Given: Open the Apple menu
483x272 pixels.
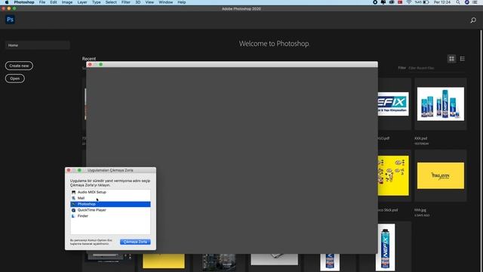Looking at the screenshot, I should coord(7,2).
